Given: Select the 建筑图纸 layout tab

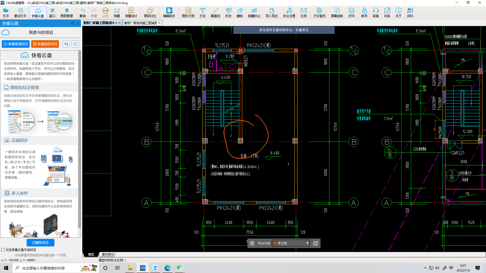Looking at the screenshot, I should click(x=108, y=254).
